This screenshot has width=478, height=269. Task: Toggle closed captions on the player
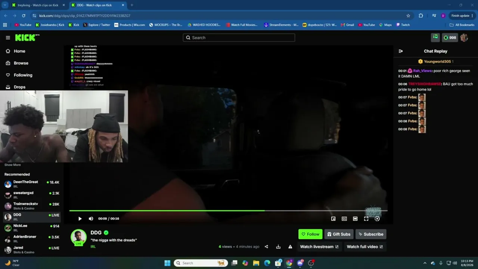[x=344, y=219]
